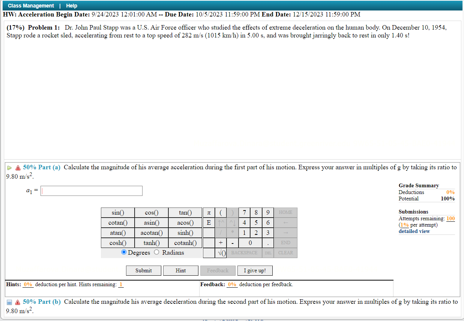Viewport: 464px width, 321px height.
Task: Click the square root √() key
Action: point(221,253)
